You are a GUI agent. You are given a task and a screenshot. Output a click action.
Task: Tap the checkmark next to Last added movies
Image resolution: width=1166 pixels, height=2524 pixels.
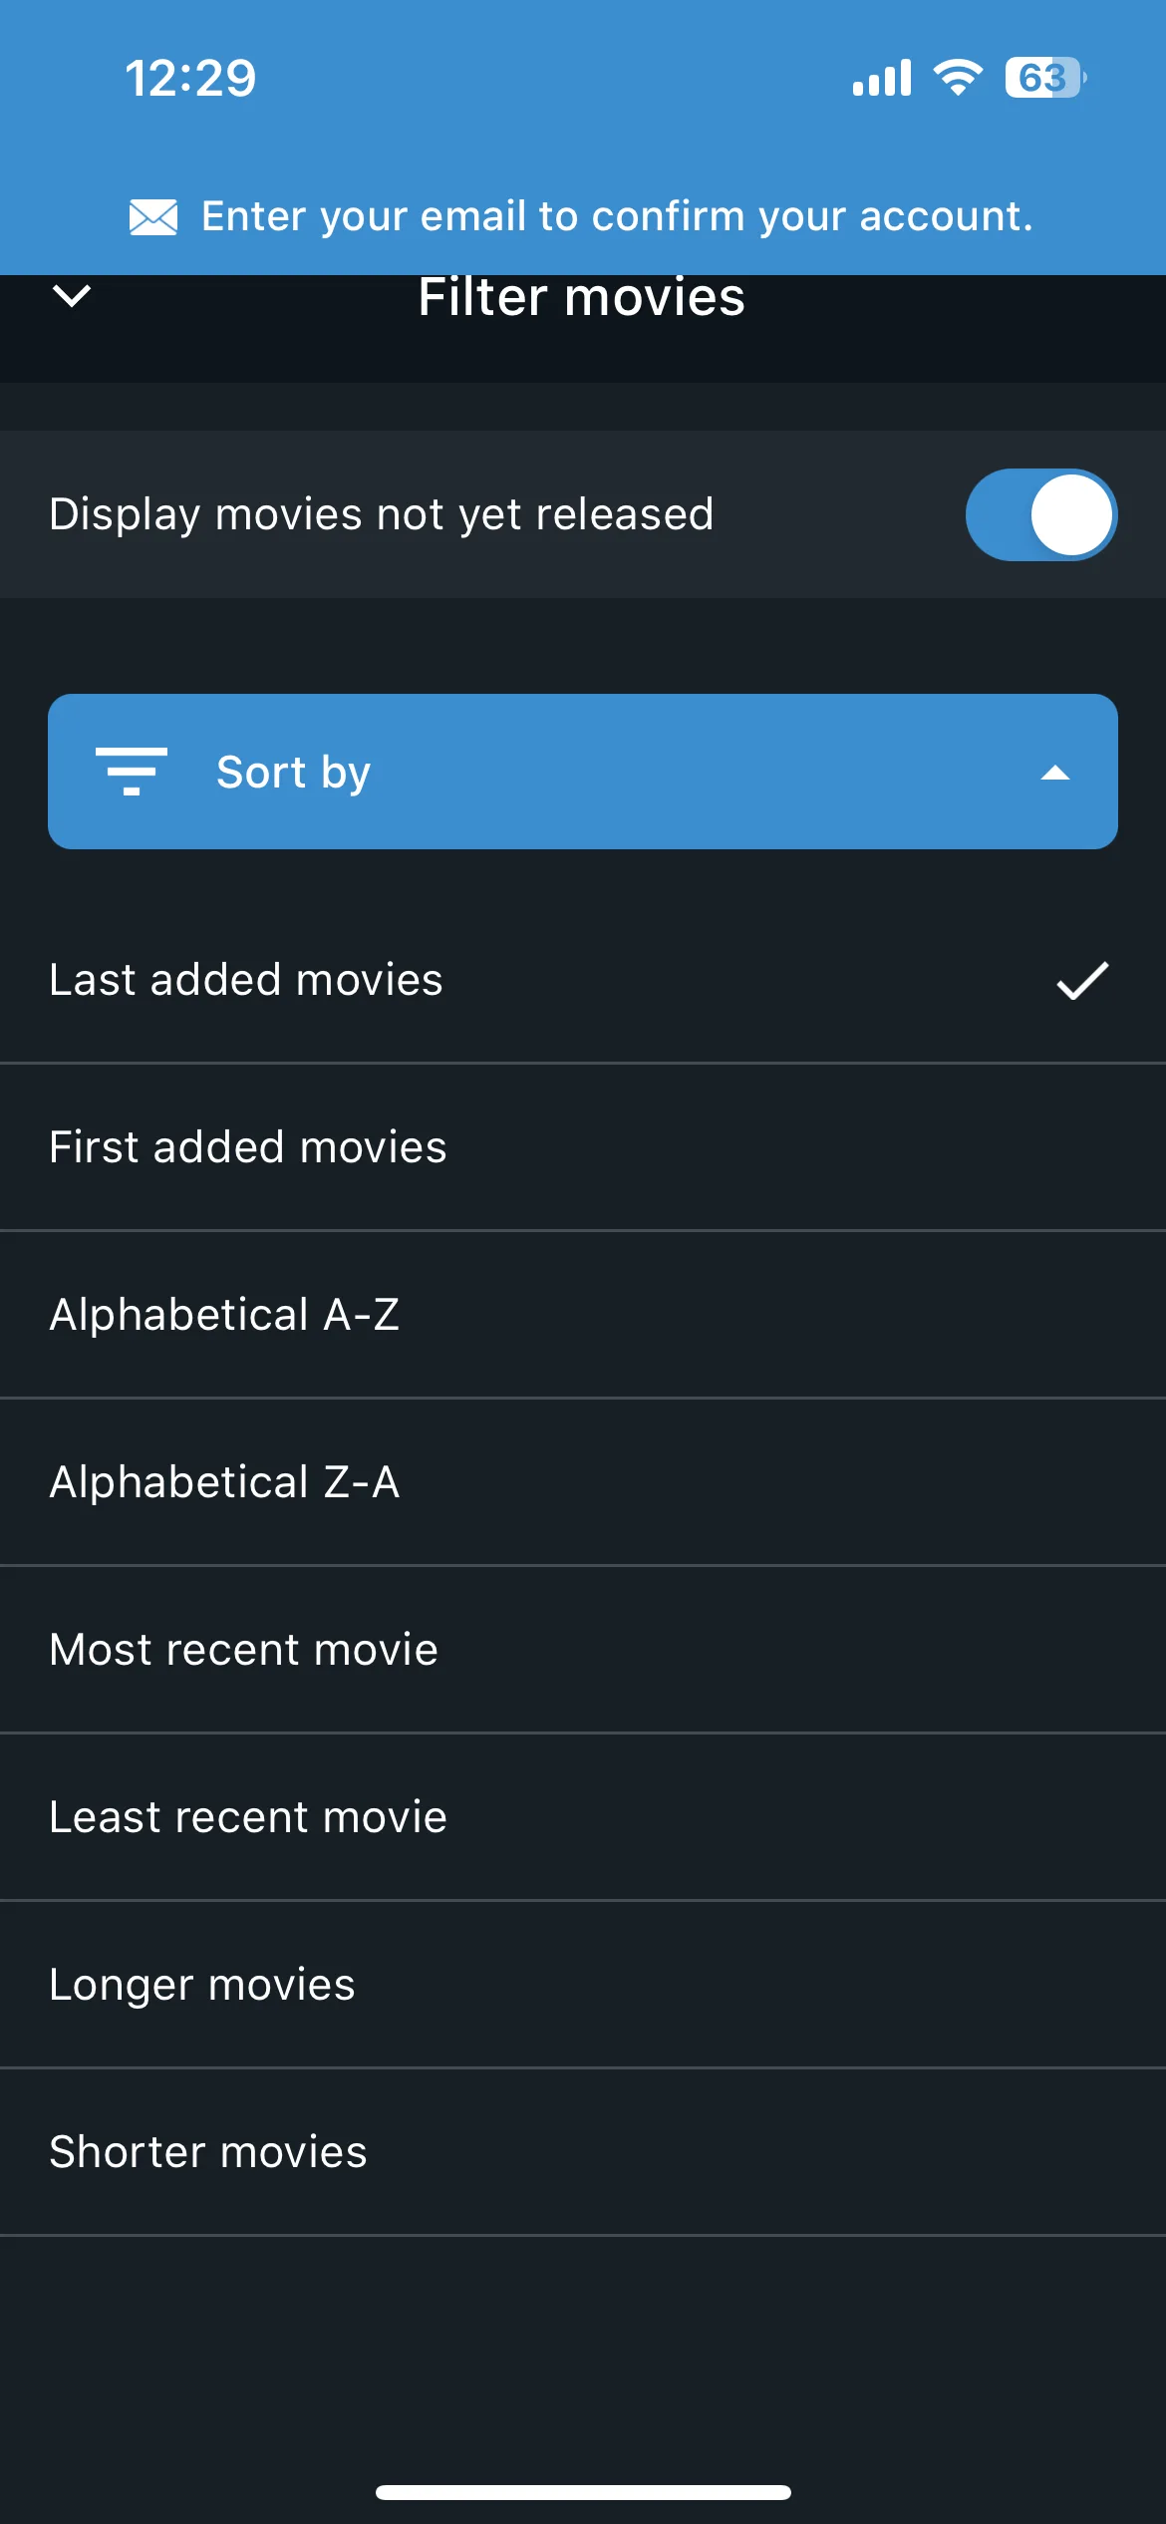point(1082,980)
